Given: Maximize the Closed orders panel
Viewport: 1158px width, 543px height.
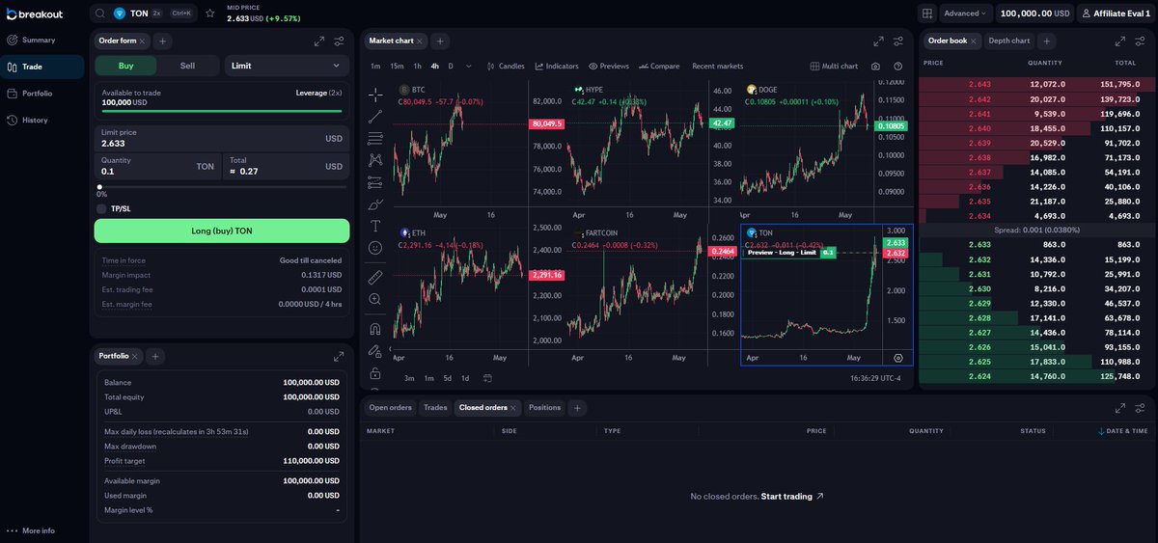Looking at the screenshot, I should coord(1120,408).
